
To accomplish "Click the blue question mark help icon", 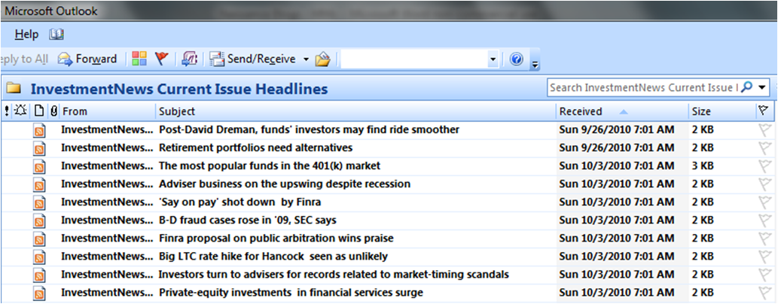I will tap(517, 59).
